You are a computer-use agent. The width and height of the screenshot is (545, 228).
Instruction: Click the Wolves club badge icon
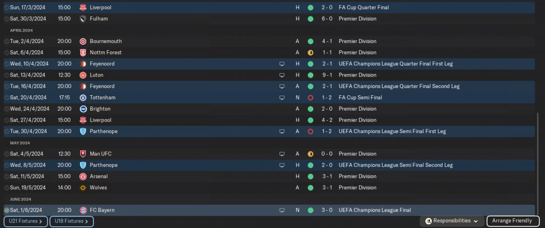(x=83, y=188)
